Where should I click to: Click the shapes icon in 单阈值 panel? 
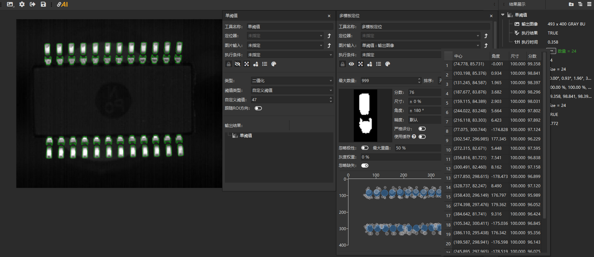(256, 64)
